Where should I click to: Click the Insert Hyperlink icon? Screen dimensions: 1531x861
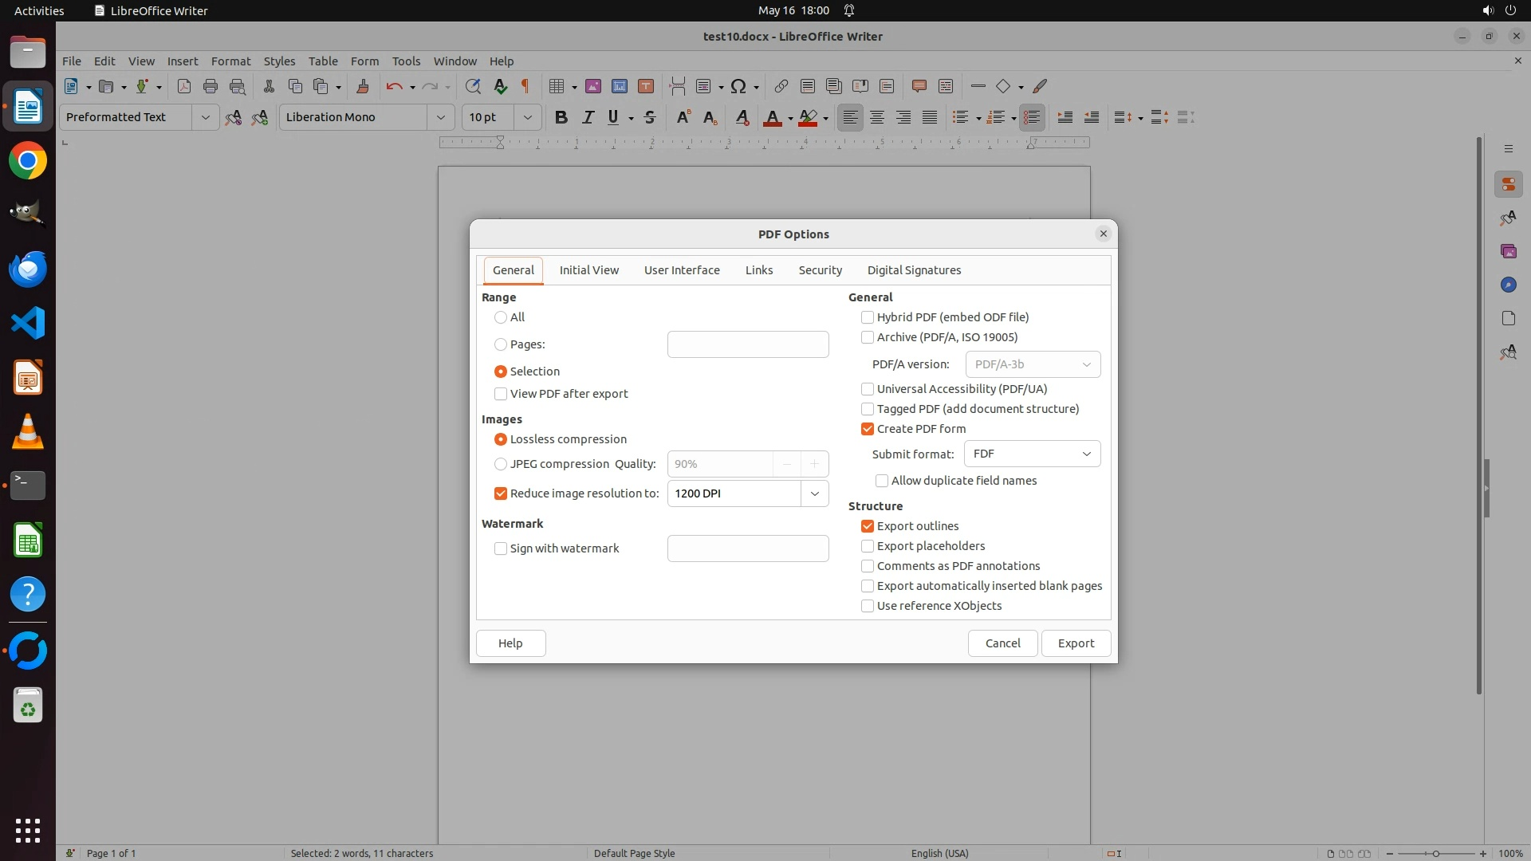coord(781,86)
